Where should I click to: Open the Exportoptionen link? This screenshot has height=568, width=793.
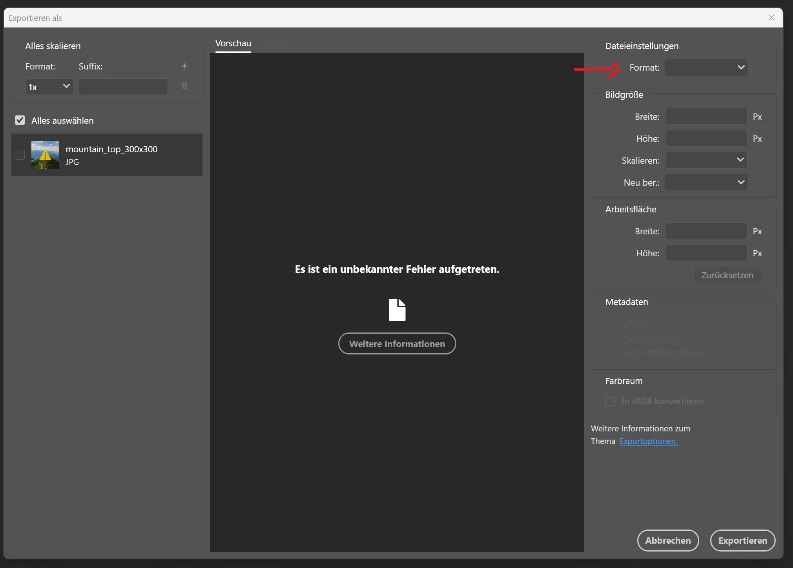[648, 441]
